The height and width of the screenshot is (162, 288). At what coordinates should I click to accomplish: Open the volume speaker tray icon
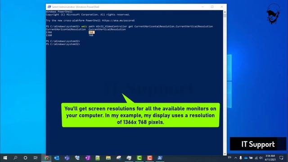pyautogui.click(x=261, y=158)
